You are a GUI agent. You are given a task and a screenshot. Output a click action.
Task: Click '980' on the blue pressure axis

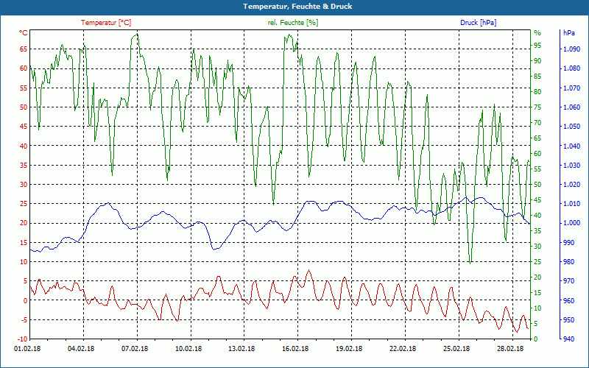568,262
